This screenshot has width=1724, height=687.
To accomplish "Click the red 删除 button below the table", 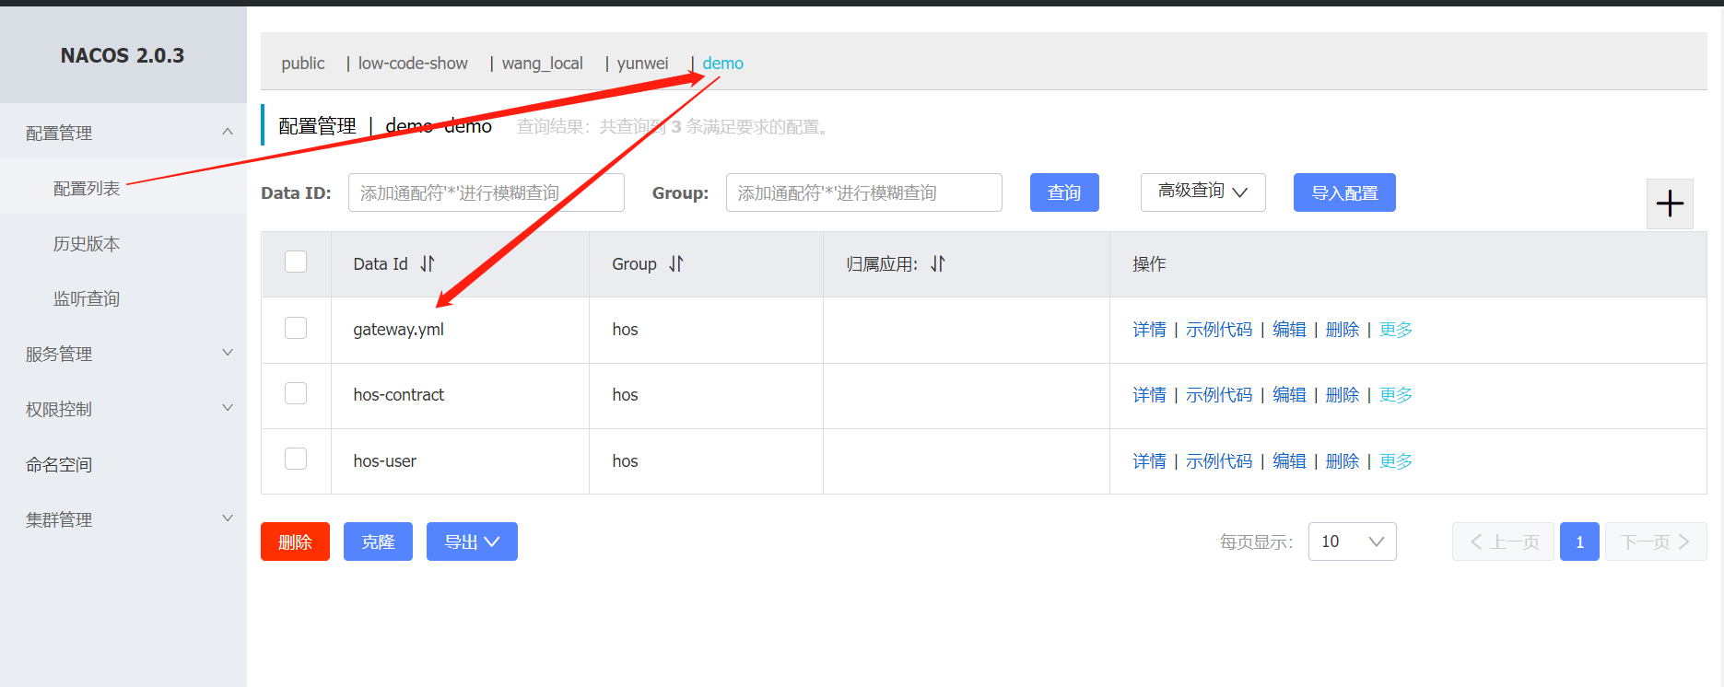I will pyautogui.click(x=295, y=541).
